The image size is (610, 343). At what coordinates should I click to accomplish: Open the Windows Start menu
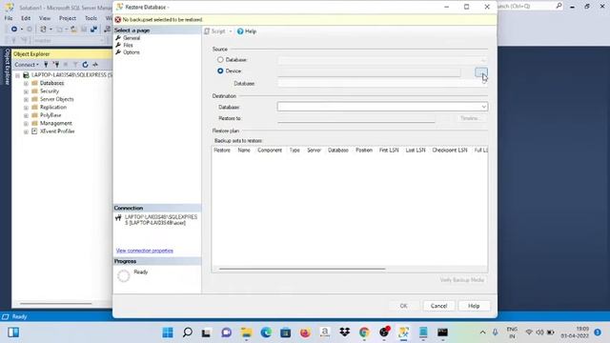(x=168, y=333)
